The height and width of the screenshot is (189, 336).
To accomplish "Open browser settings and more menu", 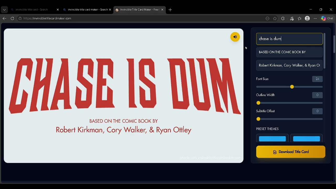I will point(315,18).
